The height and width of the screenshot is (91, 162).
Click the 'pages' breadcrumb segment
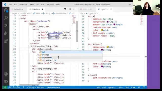tap(14, 13)
